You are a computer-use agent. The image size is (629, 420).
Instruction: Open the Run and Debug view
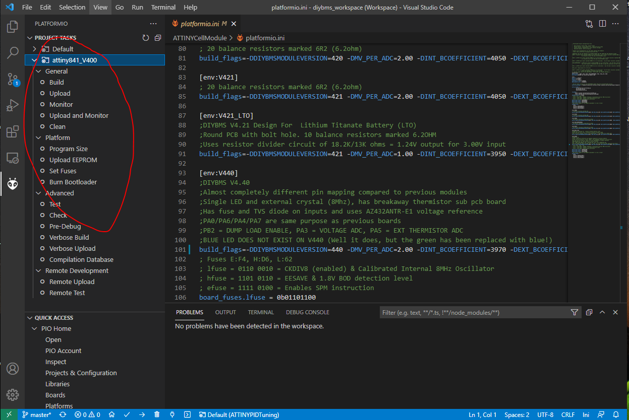click(x=13, y=106)
